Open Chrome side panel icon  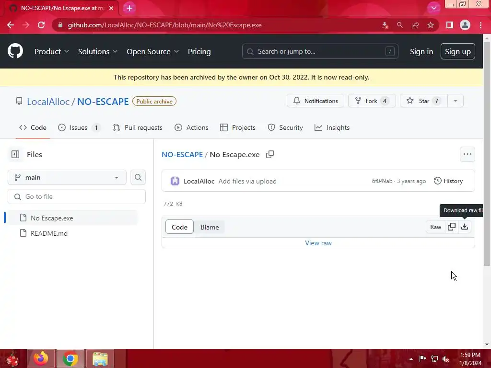click(450, 25)
